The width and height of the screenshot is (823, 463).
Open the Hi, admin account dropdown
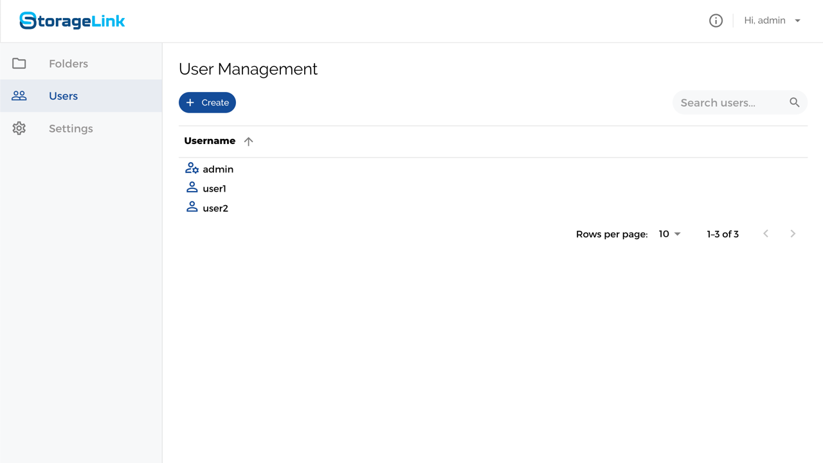pyautogui.click(x=772, y=21)
